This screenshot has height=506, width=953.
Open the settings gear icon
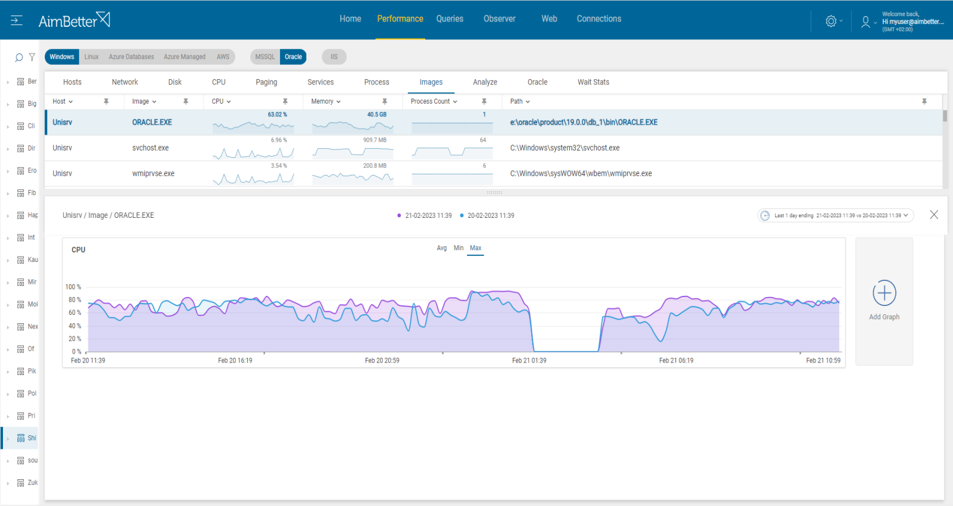pos(831,21)
